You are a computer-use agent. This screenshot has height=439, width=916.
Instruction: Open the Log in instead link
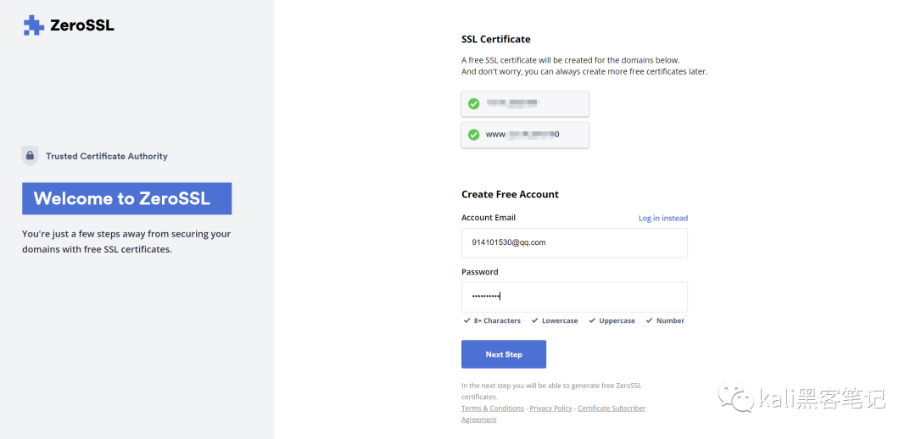click(x=662, y=219)
